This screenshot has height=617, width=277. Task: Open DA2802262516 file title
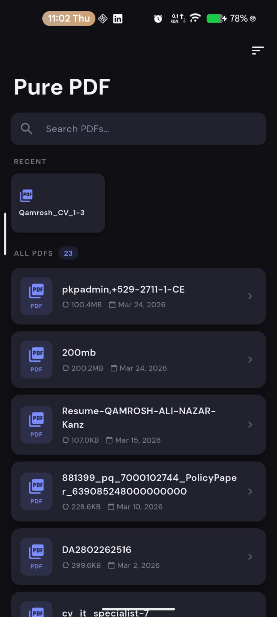pos(97,550)
